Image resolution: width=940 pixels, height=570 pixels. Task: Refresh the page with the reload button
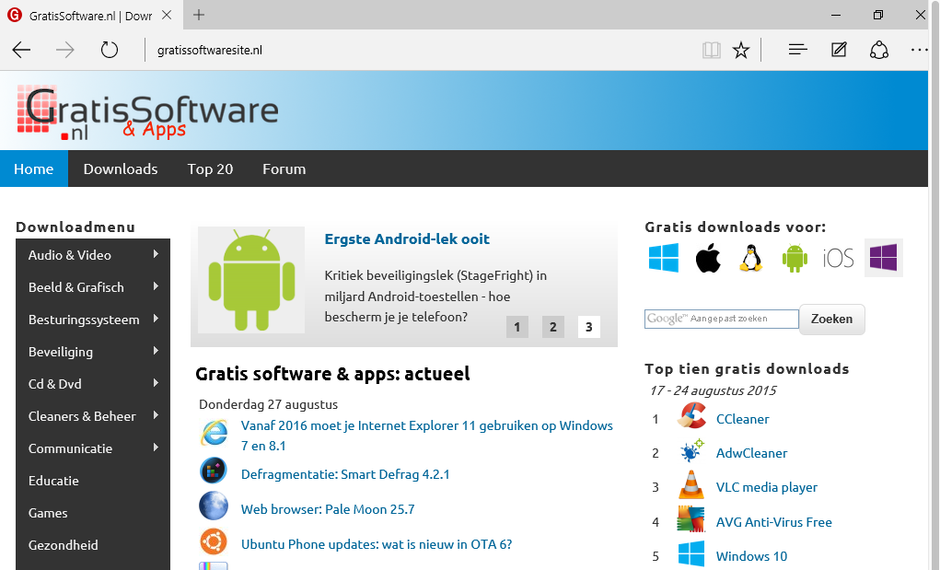point(110,50)
